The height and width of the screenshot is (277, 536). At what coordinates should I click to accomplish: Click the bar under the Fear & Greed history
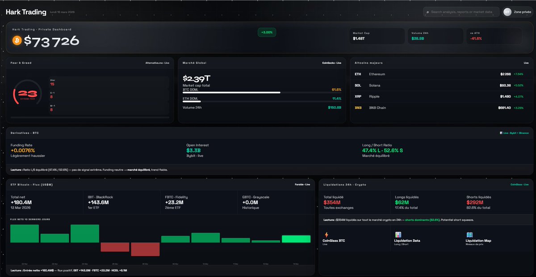click(x=89, y=118)
